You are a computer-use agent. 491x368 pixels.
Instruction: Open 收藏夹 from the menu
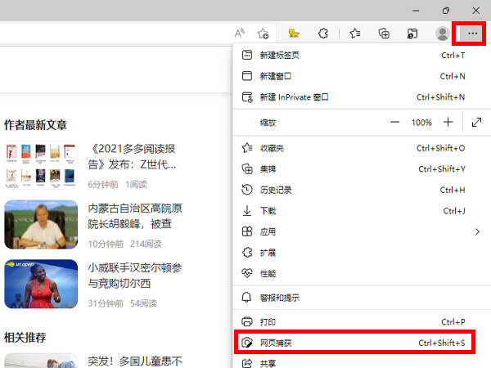362,148
